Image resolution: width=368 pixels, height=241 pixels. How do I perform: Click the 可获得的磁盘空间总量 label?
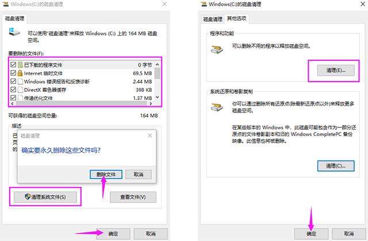[x=33, y=116]
